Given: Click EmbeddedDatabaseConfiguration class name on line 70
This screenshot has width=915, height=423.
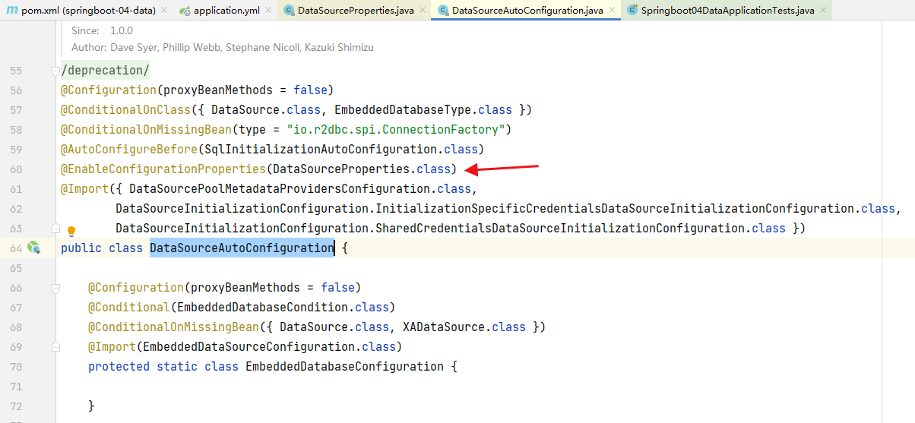Looking at the screenshot, I should [344, 367].
